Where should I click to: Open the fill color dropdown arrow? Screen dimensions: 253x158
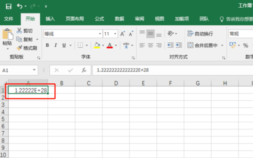click(x=103, y=45)
